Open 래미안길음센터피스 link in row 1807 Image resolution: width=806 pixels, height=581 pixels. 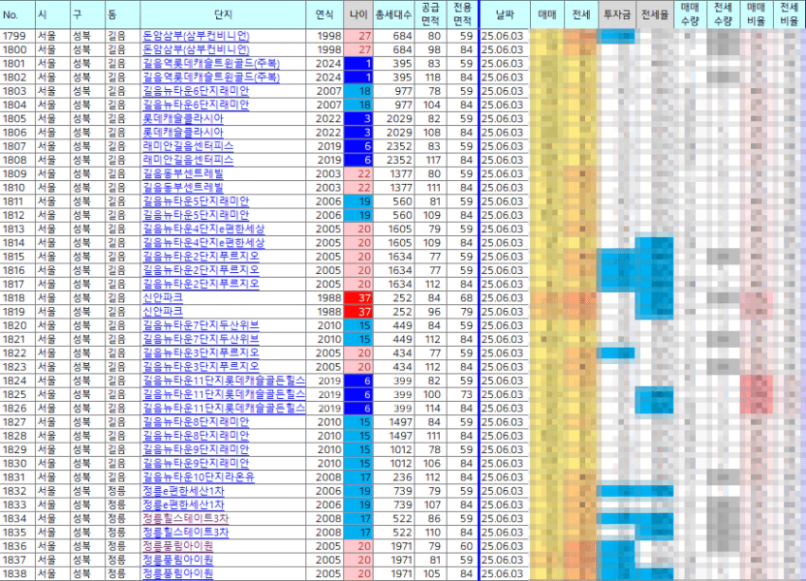[188, 146]
